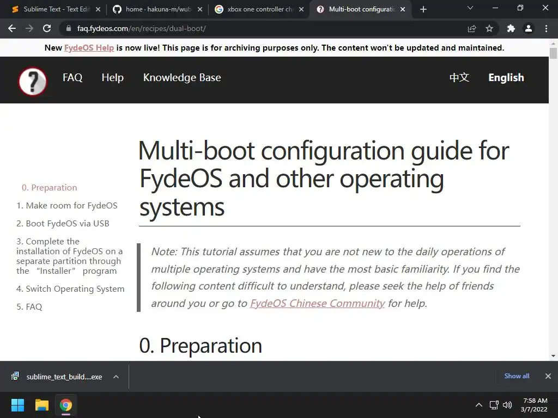Open Chrome's three-dot menu

(546, 28)
